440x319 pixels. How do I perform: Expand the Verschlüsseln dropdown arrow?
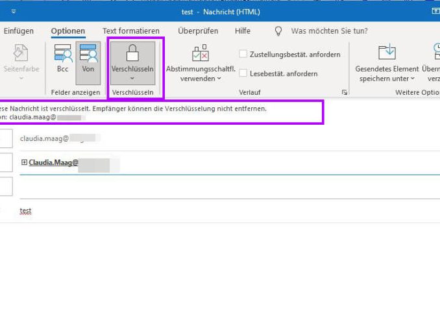coord(132,78)
